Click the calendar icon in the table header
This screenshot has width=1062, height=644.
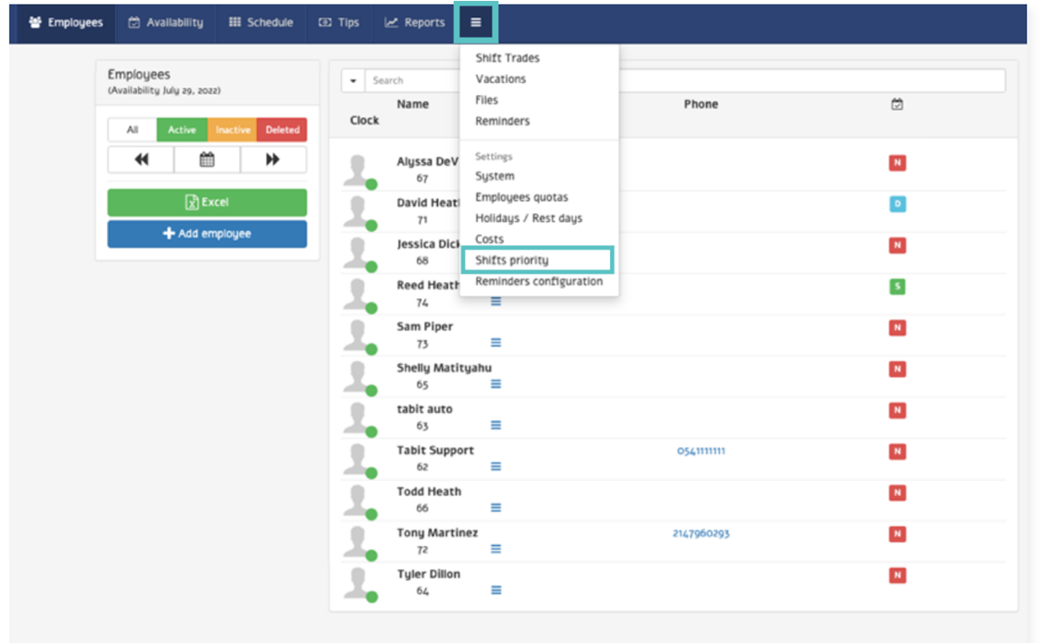coord(896,104)
